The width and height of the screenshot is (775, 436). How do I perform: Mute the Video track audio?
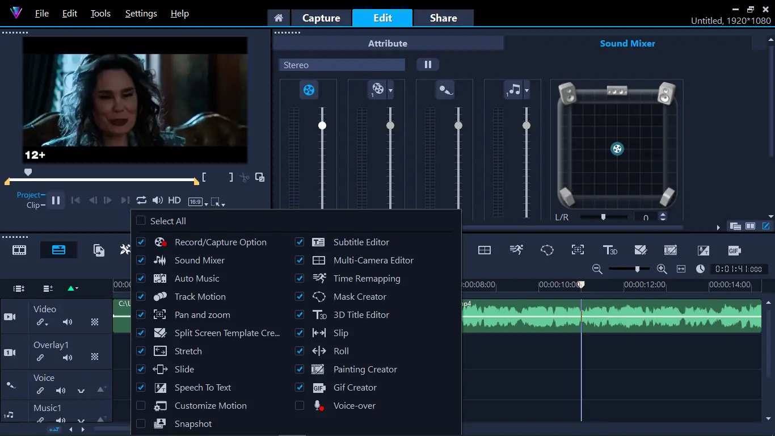tap(68, 322)
